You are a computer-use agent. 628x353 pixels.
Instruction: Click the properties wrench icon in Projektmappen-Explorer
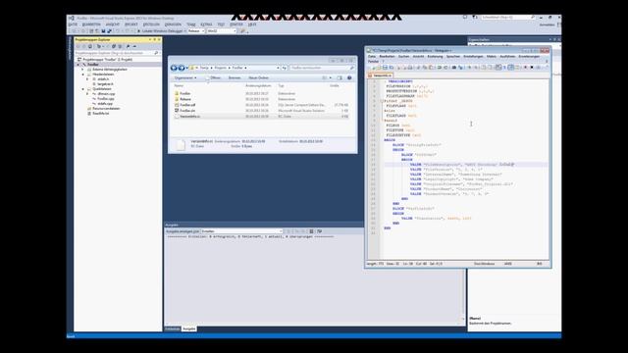128,46
